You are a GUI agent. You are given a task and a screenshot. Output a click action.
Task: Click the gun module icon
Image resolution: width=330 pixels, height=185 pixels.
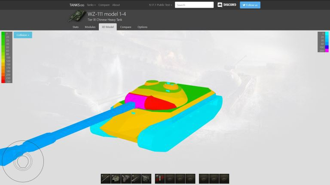(x=106, y=179)
